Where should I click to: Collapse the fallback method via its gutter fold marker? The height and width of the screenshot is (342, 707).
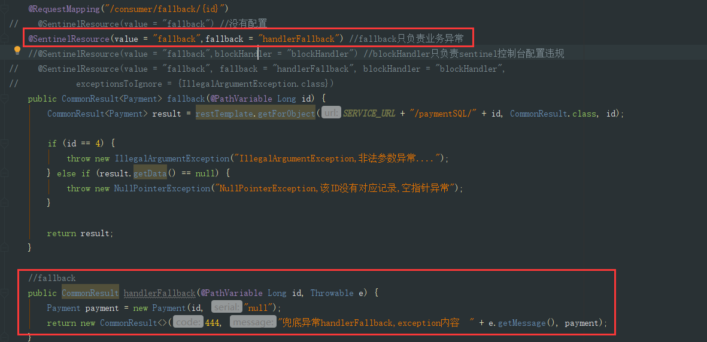click(x=4, y=99)
